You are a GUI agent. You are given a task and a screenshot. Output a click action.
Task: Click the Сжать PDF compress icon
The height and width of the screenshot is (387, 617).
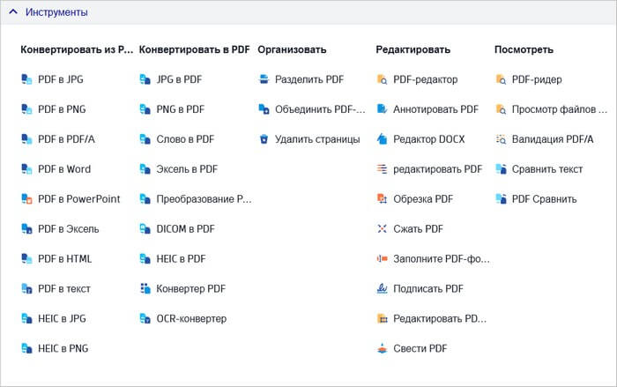tap(382, 229)
